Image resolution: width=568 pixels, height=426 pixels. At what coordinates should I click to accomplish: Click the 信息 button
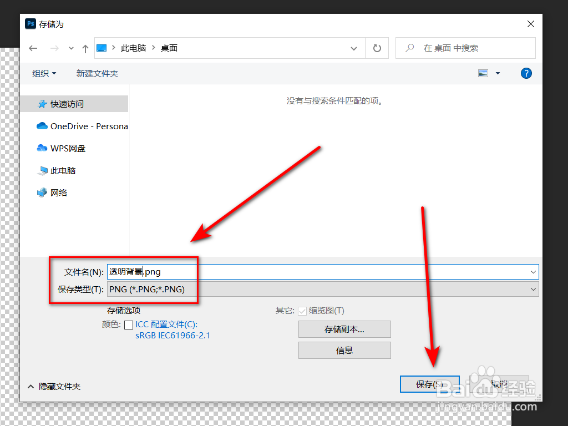[344, 351]
